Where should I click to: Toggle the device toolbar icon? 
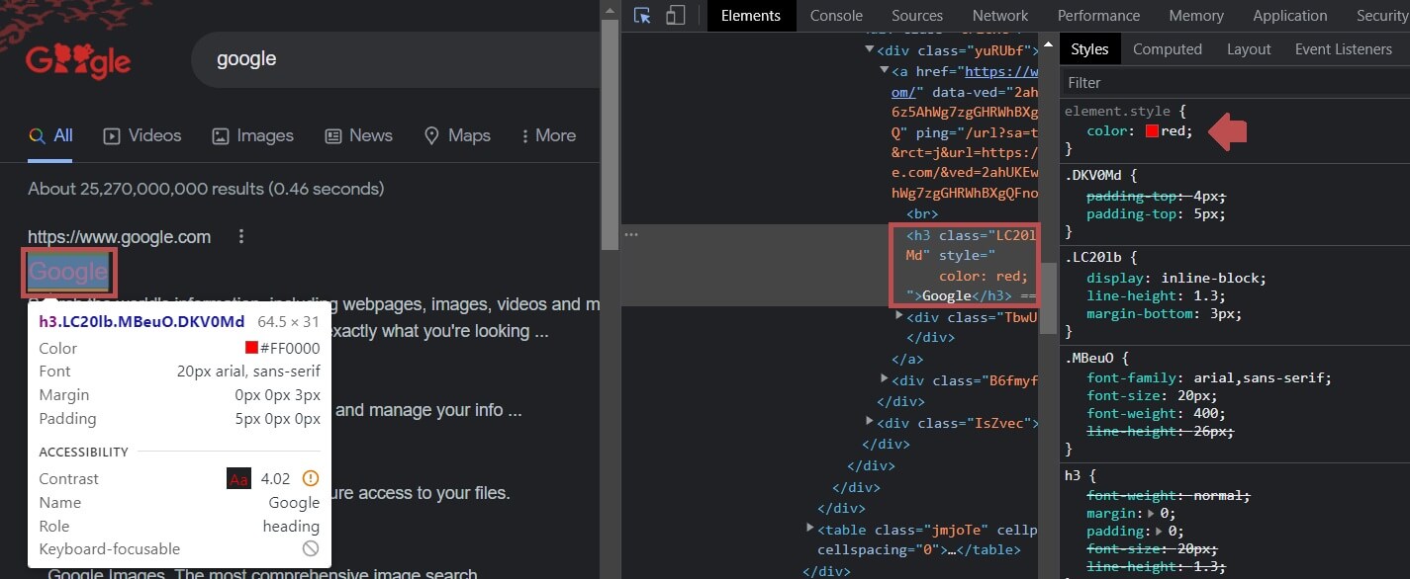(675, 15)
